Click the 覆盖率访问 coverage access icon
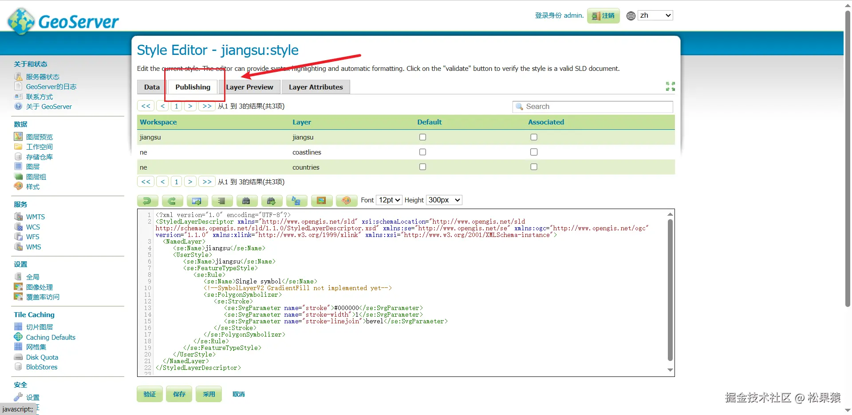The width and height of the screenshot is (852, 415). [x=18, y=297]
